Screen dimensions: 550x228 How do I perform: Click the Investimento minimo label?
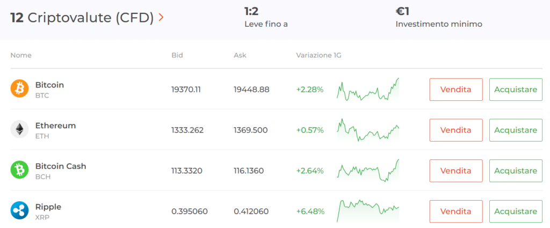click(x=439, y=24)
